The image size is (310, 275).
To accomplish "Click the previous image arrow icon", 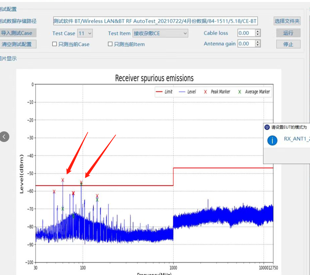I will click(4, 137).
